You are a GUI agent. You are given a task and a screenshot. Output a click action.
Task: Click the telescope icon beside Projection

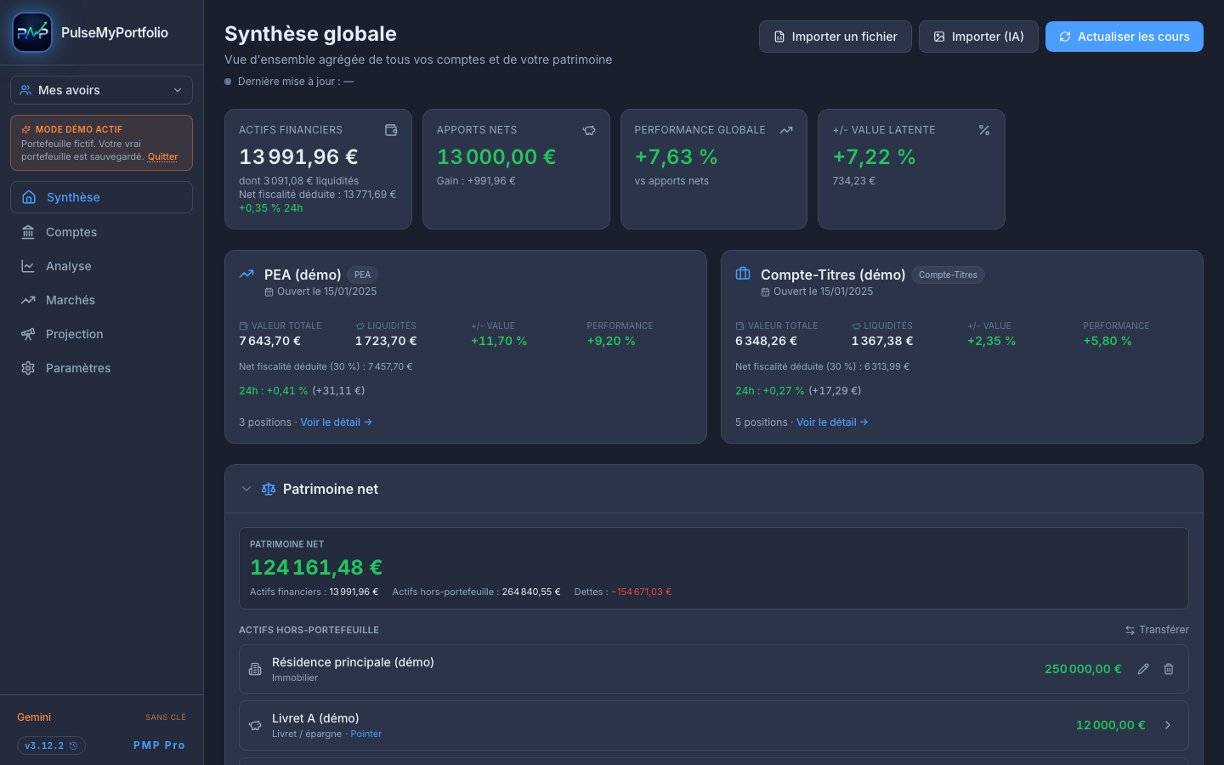28,334
